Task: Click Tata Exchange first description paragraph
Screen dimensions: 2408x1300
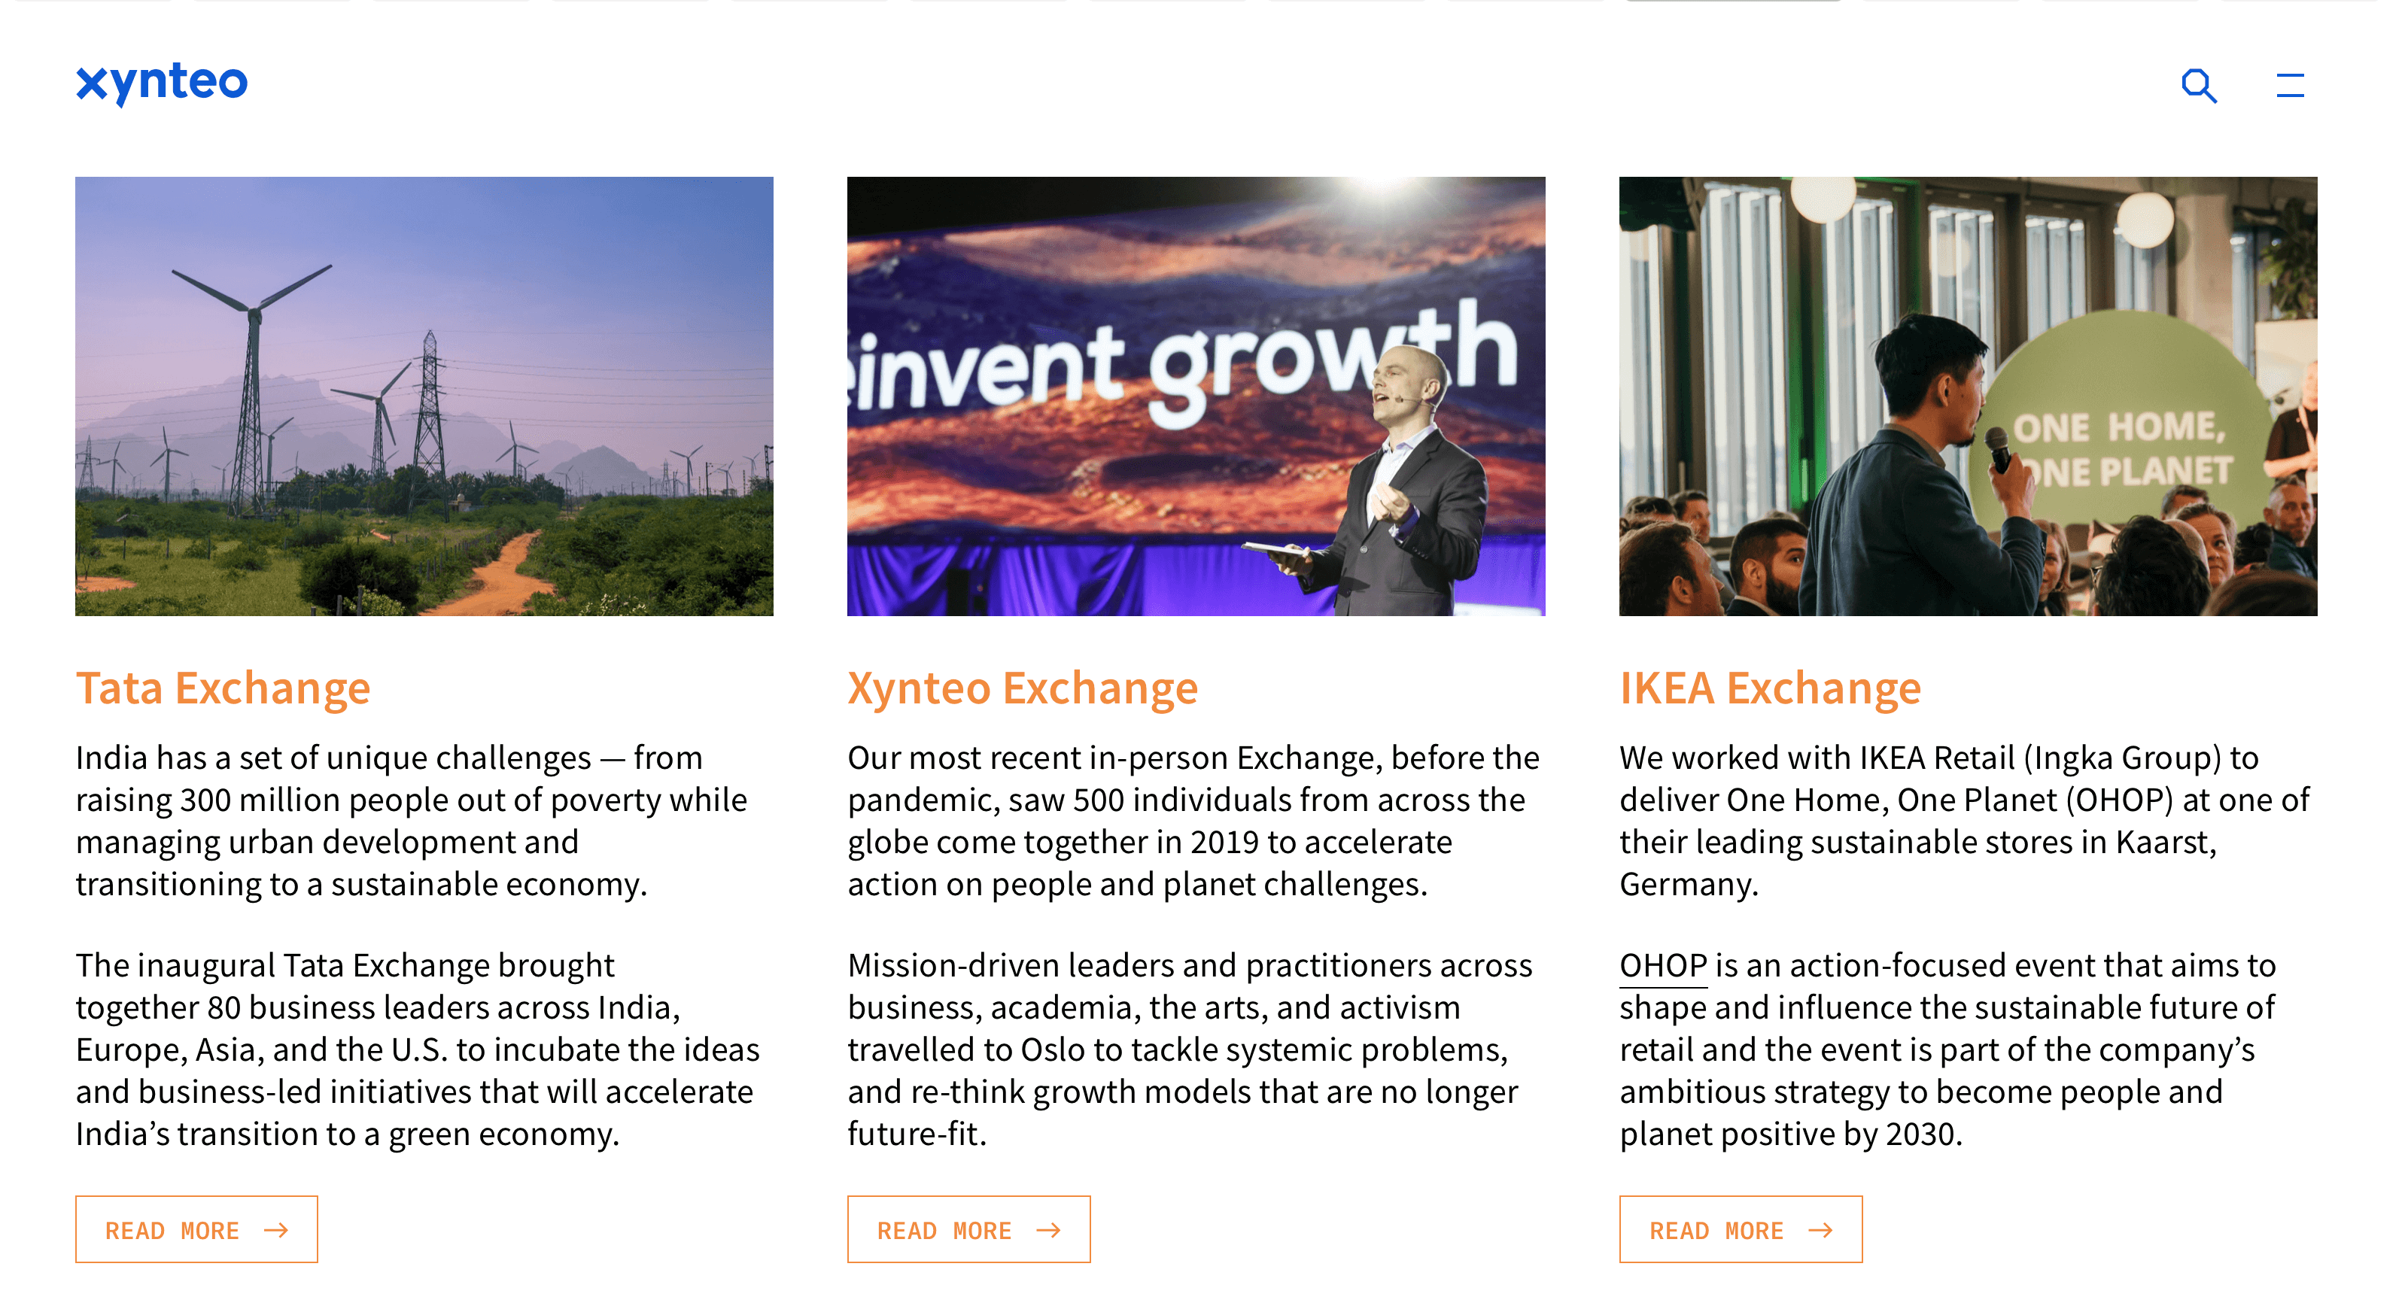Action: (412, 821)
